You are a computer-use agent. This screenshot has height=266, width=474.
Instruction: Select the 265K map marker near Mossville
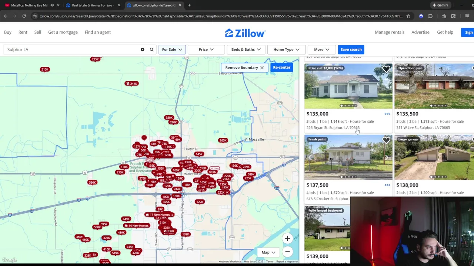[x=223, y=140]
